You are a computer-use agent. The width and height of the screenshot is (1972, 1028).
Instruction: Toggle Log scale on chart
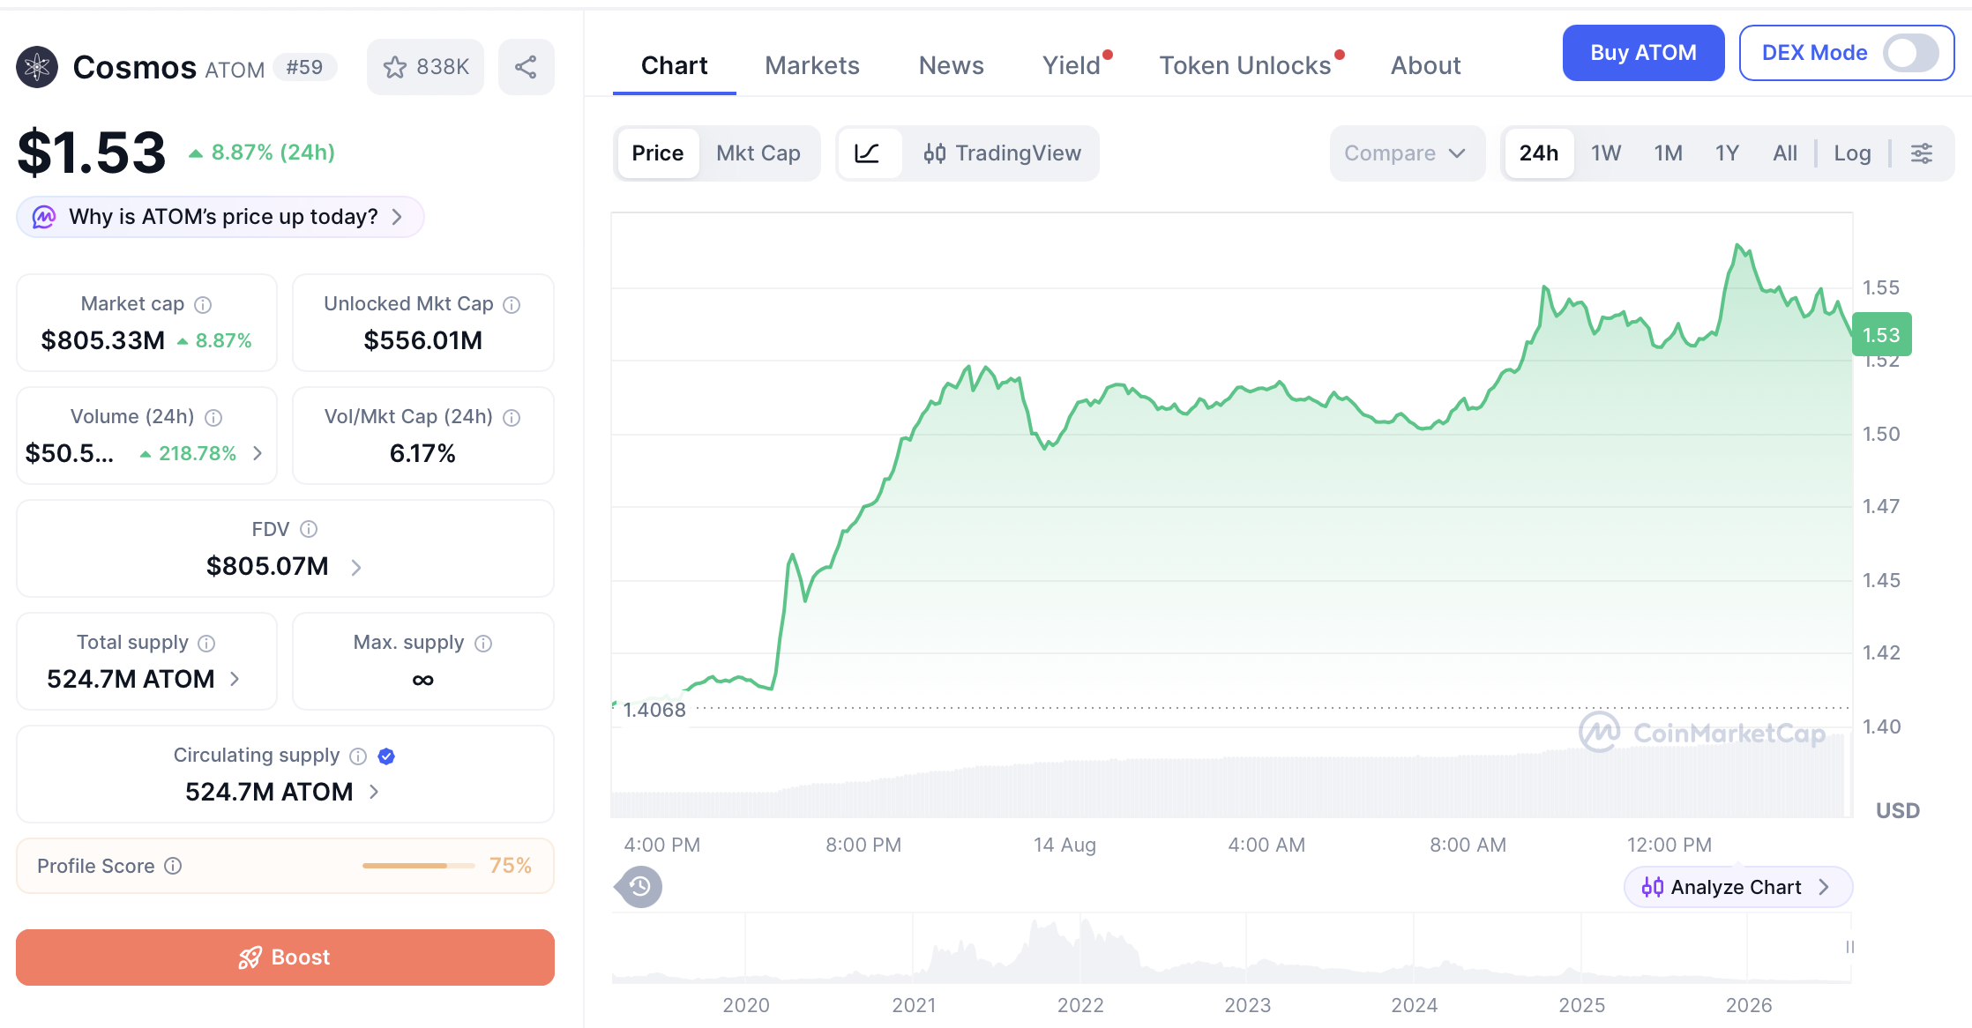point(1852,153)
